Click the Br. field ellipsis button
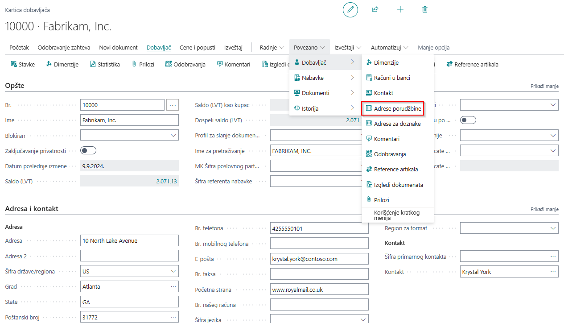 tap(173, 105)
